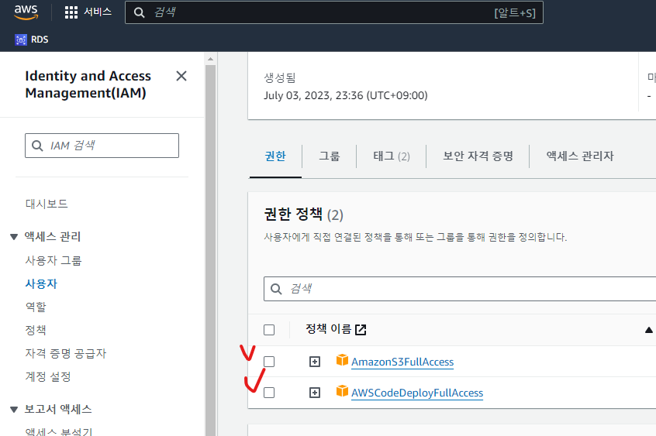Open the AWSCodeDeployFullAccess policy link
The height and width of the screenshot is (436, 656).
click(x=417, y=393)
